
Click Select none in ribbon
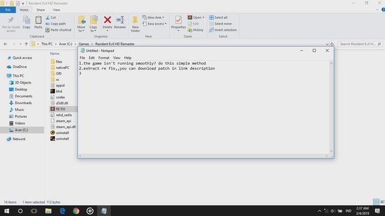[x=220, y=24]
